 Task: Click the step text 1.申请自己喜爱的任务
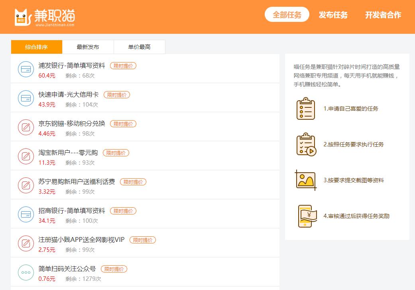coord(351,109)
